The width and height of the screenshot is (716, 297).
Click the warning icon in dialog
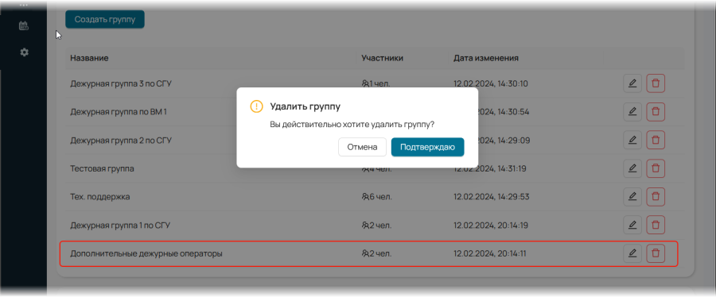(257, 106)
